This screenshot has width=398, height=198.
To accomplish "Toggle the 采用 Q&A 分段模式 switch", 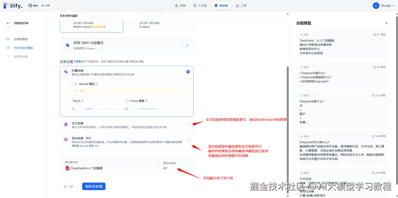I will click(x=186, y=45).
